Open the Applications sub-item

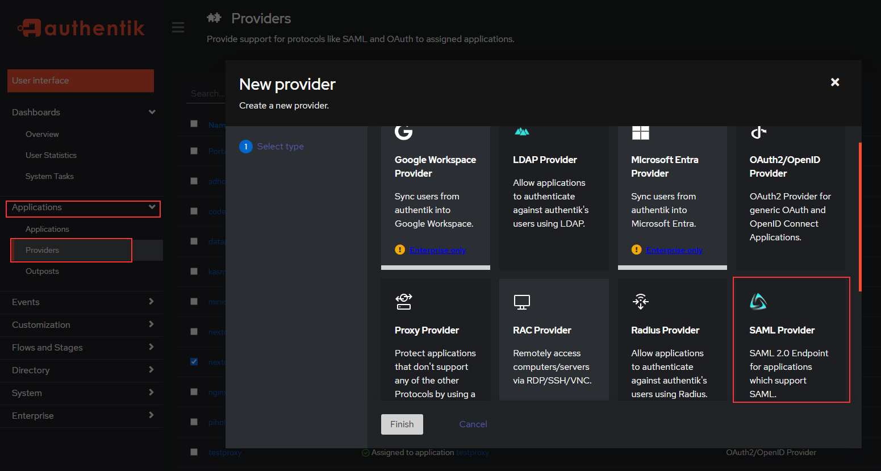point(47,230)
